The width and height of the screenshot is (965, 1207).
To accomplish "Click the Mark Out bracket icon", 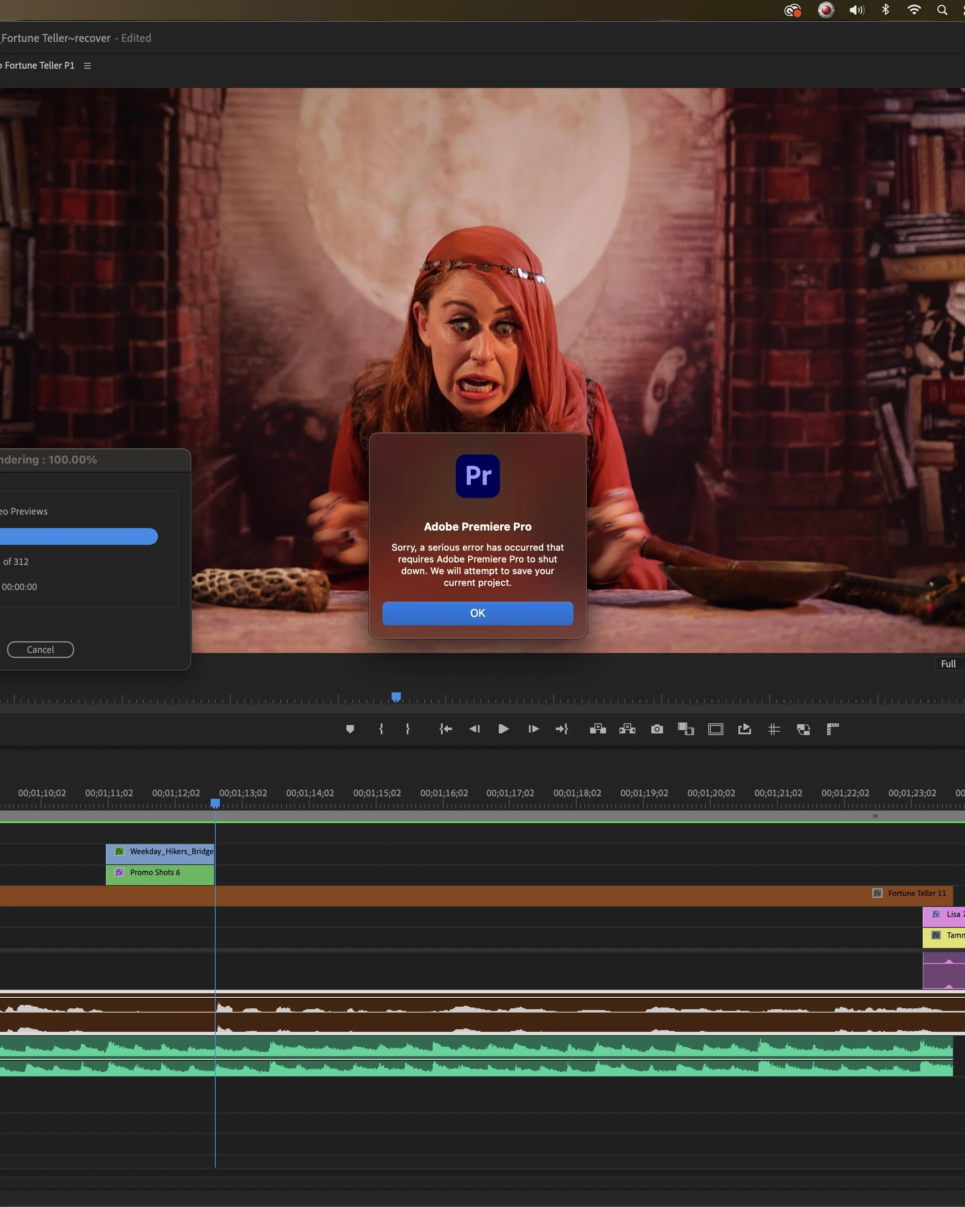I will pos(408,729).
